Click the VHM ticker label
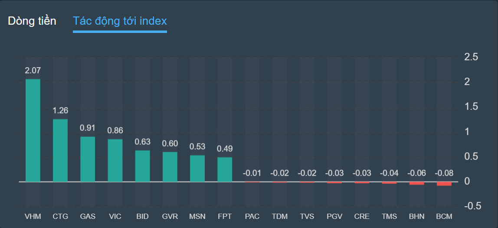The height and width of the screenshot is (228, 498). click(33, 216)
